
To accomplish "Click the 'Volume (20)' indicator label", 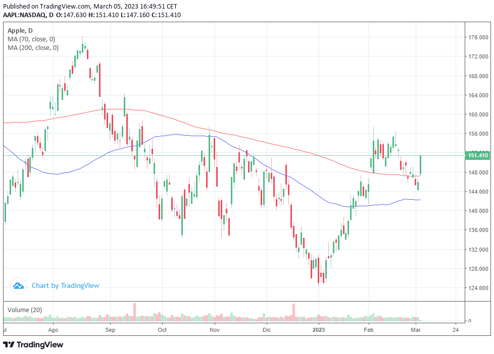I will [x=25, y=310].
